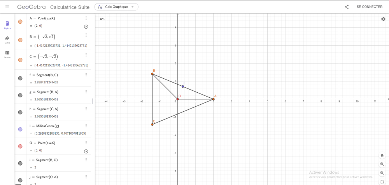Zoom in on the graph

click(x=382, y=164)
